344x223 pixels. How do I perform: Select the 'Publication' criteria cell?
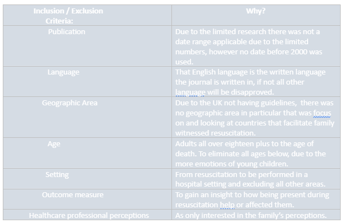click(87, 46)
